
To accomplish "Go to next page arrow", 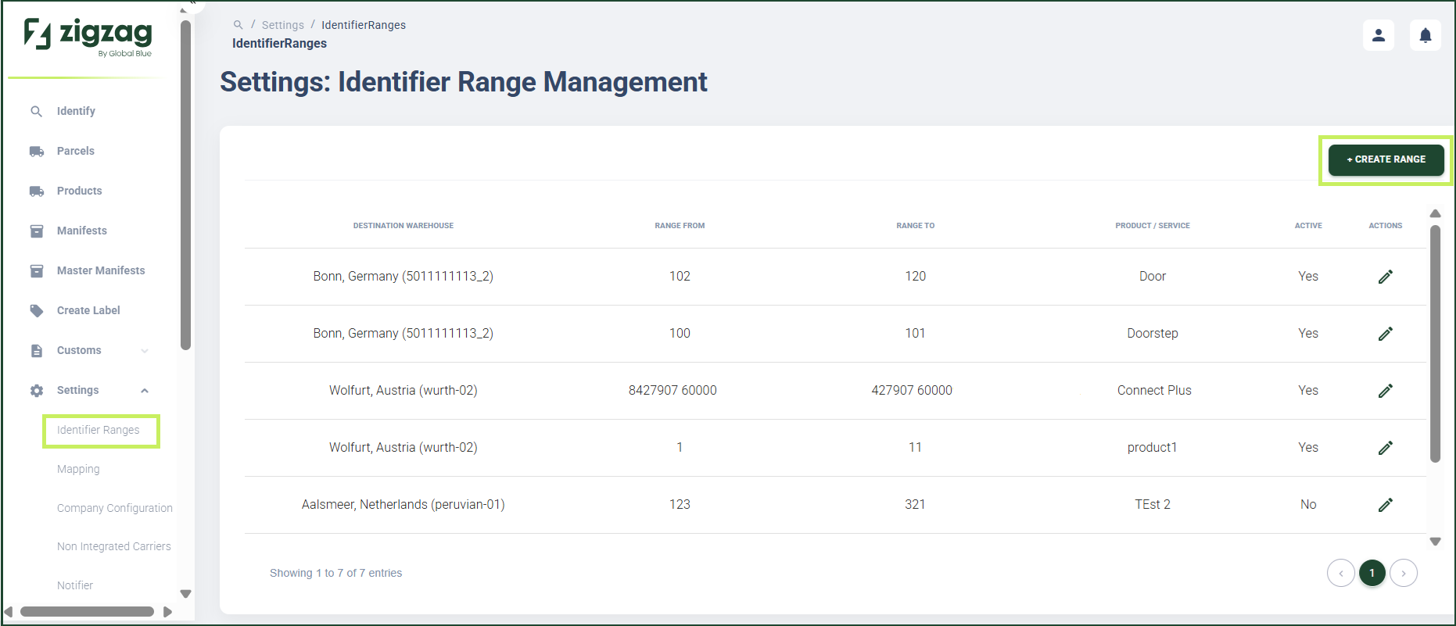I will point(1404,573).
